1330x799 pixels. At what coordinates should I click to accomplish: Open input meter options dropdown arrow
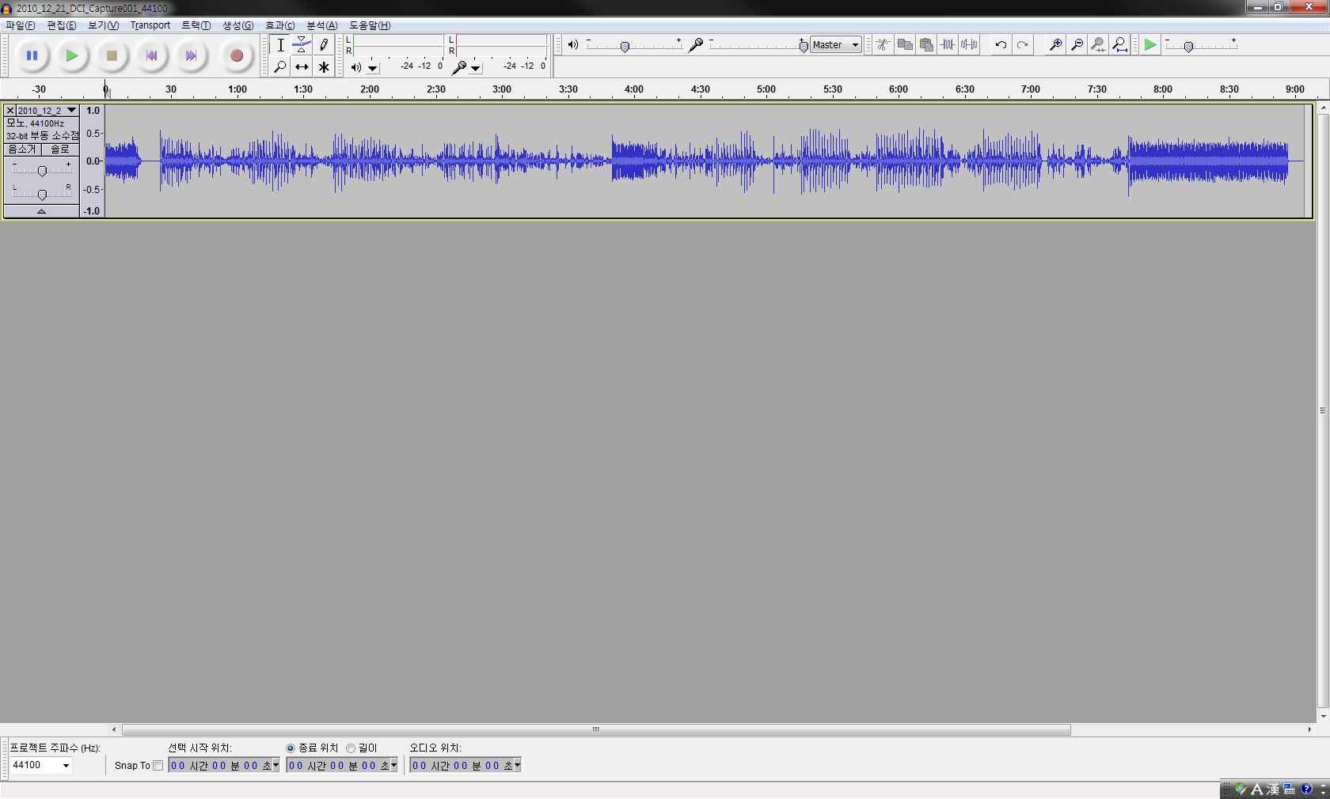475,68
